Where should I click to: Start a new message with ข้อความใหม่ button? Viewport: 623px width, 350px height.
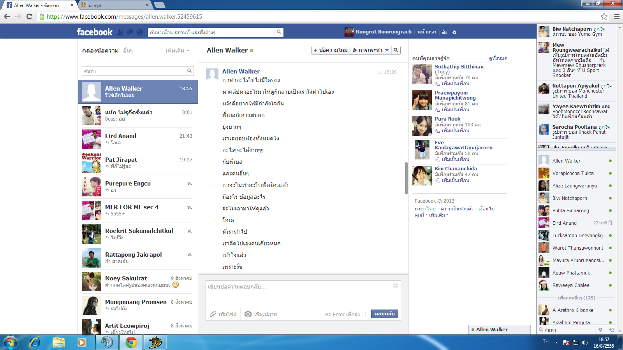pos(331,50)
